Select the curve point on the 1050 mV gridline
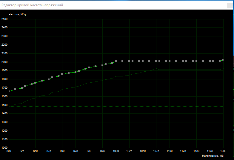This screenshot has width=234, height=160. (143, 61)
